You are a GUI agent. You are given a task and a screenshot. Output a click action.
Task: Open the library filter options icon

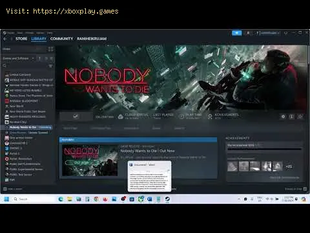50,66
